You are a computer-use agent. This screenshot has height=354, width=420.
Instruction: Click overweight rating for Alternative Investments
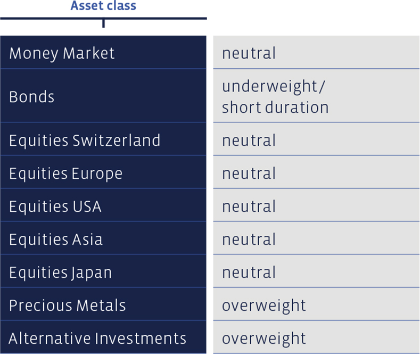click(264, 339)
